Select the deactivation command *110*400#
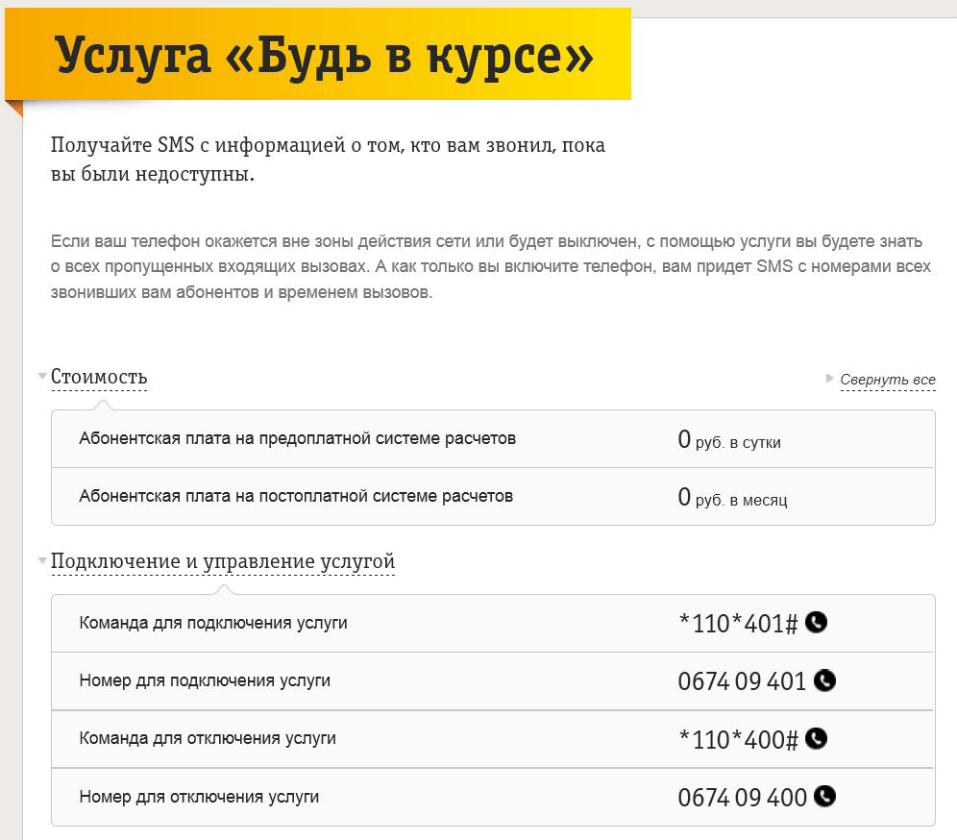Viewport: 957px width, 840px height. point(738,739)
